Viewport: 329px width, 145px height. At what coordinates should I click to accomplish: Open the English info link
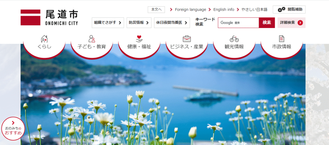tap(224, 10)
